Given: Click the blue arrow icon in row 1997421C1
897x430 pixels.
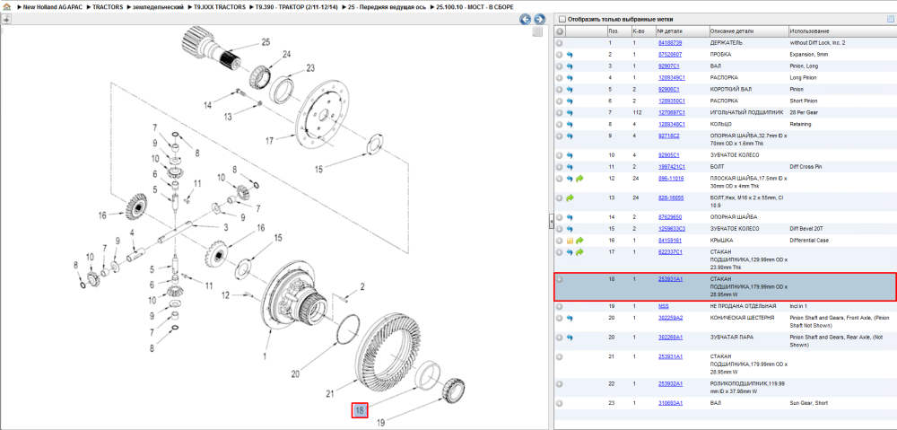Looking at the screenshot, I should pos(570,167).
